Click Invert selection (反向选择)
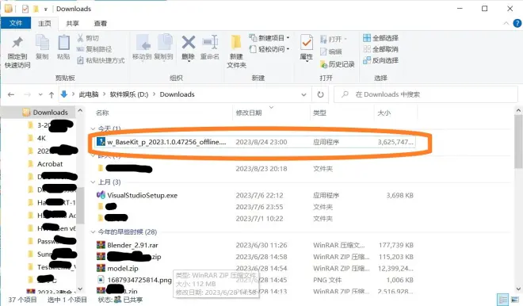The height and width of the screenshot is (306, 523). pos(380,60)
